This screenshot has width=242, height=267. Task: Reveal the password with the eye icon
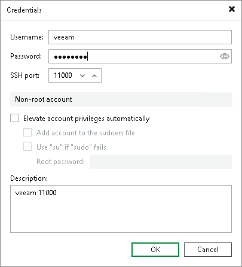tap(225, 56)
